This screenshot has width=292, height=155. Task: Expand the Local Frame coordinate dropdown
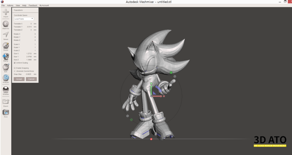[24, 19]
